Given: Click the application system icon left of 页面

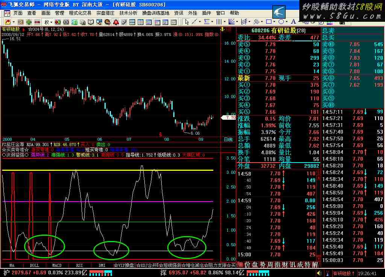Looking at the screenshot, I should click(7, 13).
